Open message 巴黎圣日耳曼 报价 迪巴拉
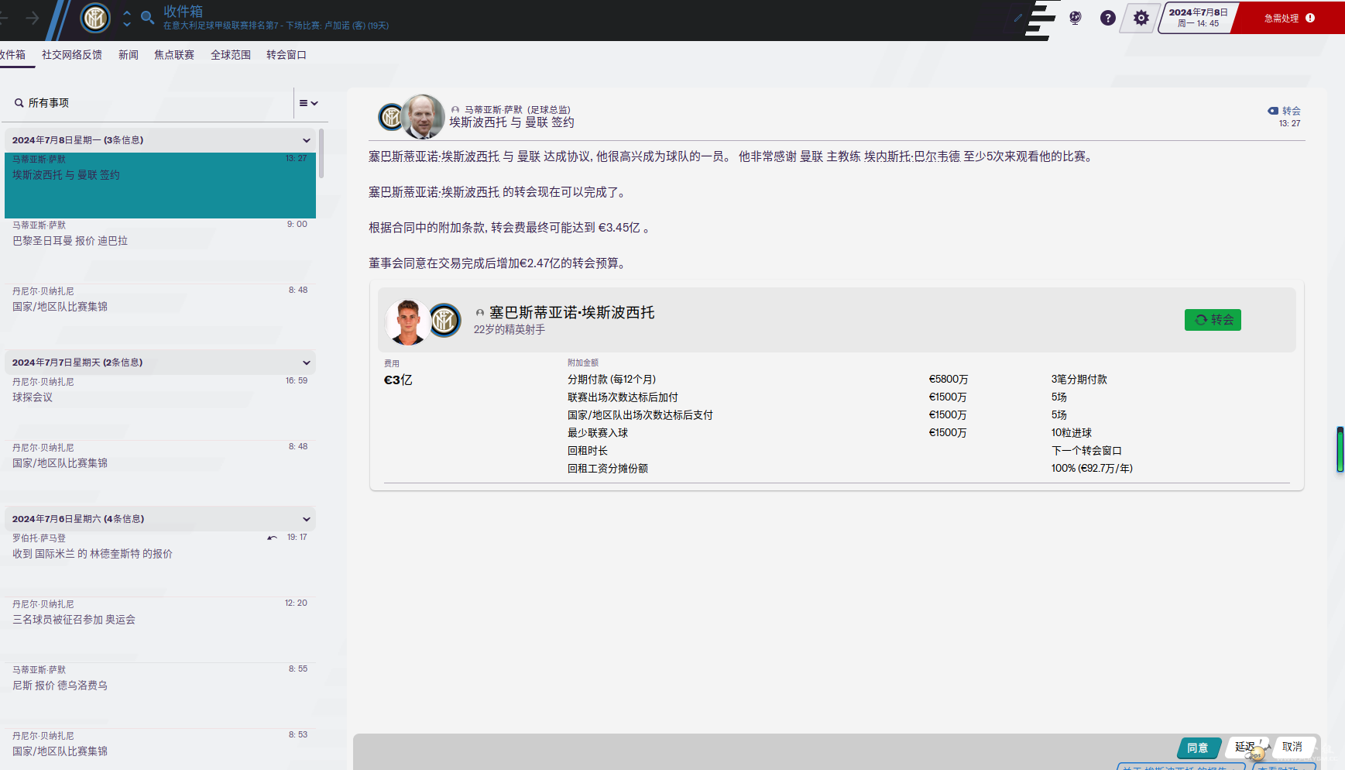This screenshot has height=770, width=1345. coord(160,251)
